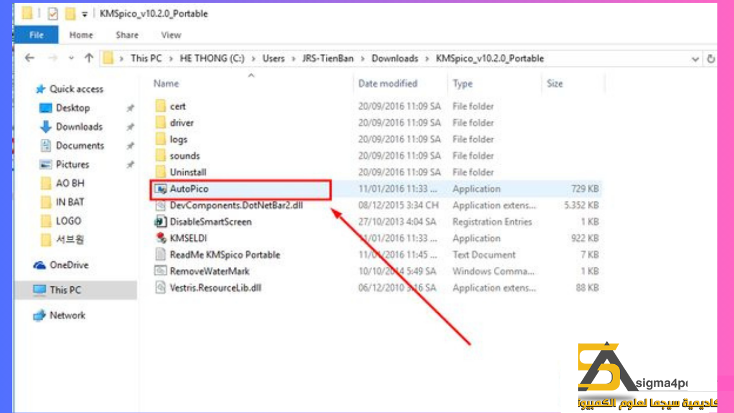Click the cert folder icon
The height and width of the screenshot is (413, 734).
click(161, 106)
